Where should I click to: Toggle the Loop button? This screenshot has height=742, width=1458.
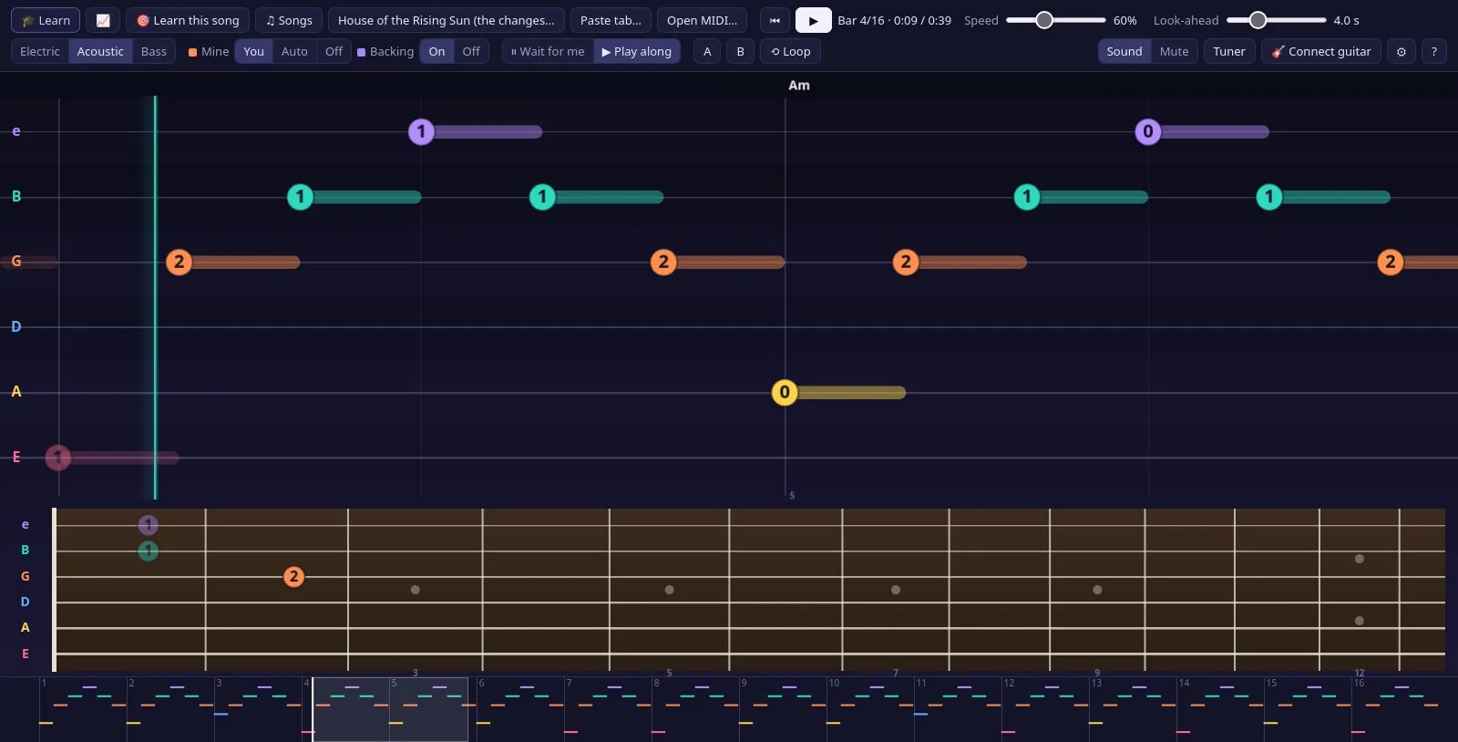tap(790, 51)
